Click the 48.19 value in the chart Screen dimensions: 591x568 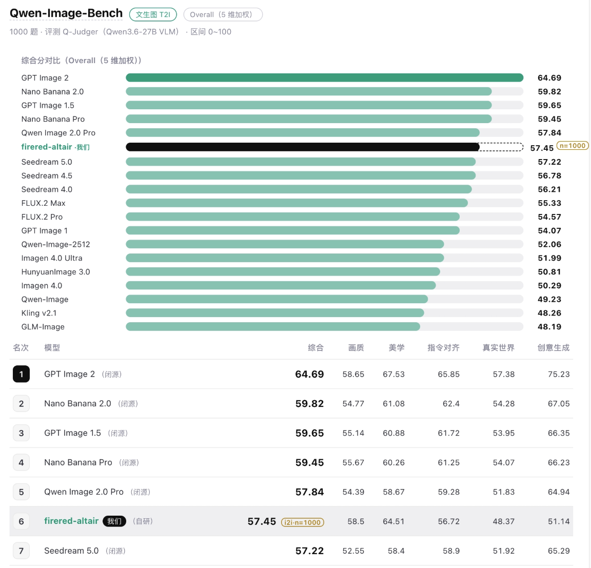[x=549, y=327]
